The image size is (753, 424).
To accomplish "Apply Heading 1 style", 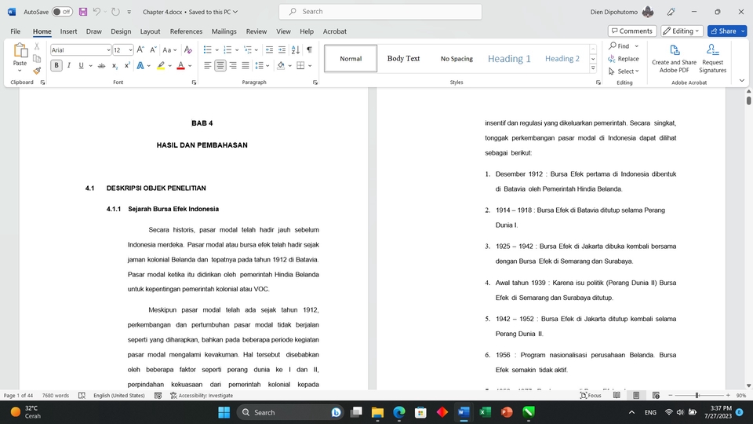I will click(x=509, y=59).
